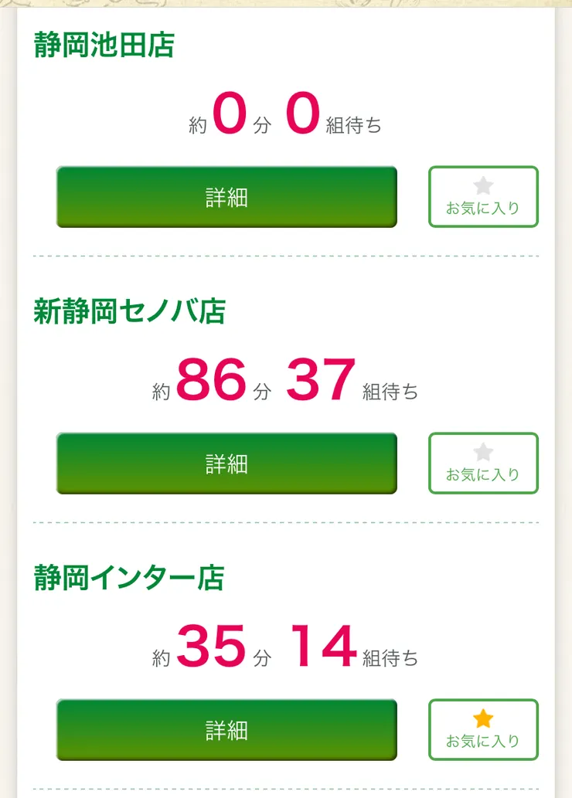
Task: Choose the 静岡インター店 heading
Action: point(129,578)
